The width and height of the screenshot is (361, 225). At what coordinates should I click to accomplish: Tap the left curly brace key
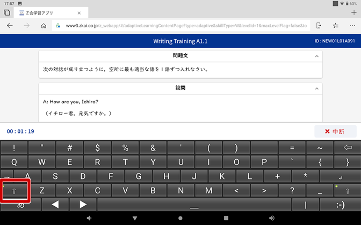(320, 162)
